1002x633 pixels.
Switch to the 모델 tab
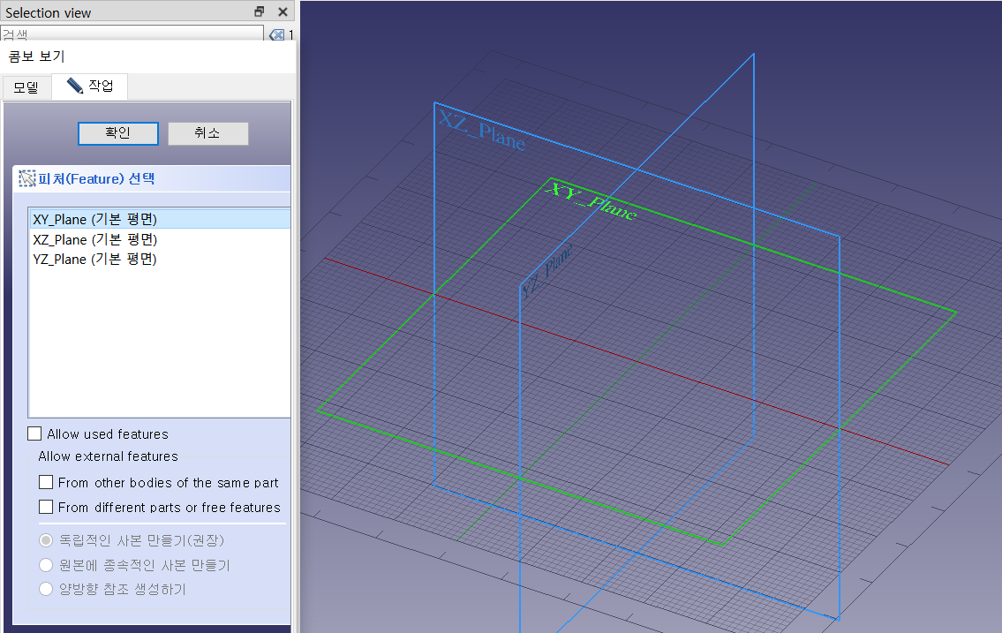point(26,87)
